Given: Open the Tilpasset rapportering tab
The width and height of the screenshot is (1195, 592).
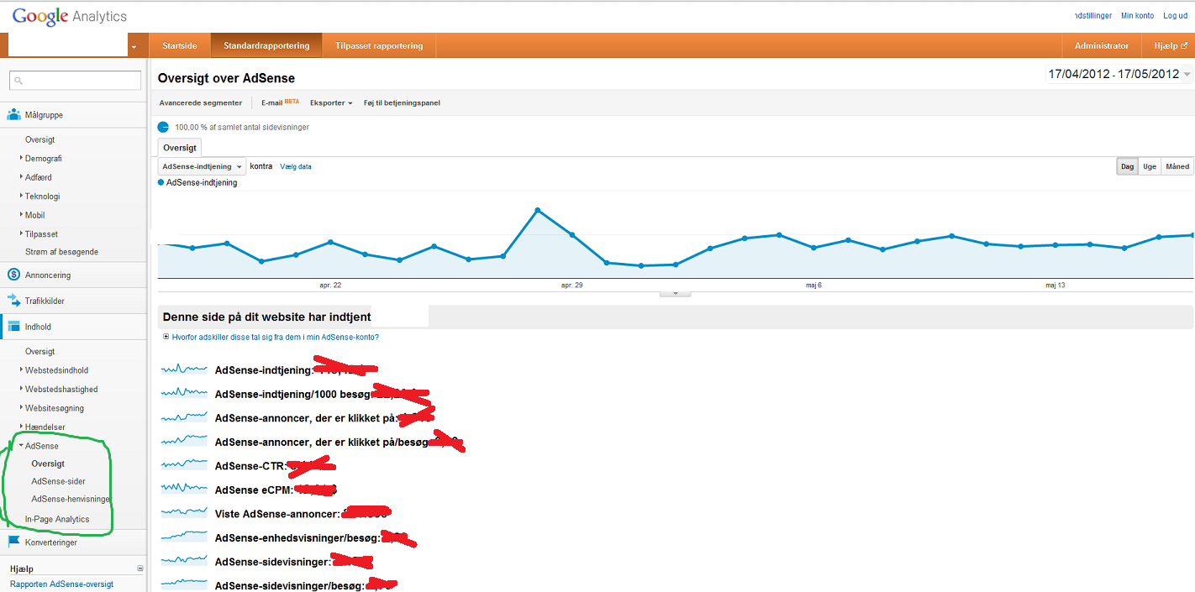Looking at the screenshot, I should point(379,45).
